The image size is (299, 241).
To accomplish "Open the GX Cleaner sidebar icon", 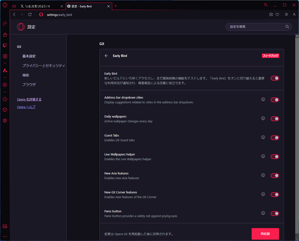I will point(5,34).
